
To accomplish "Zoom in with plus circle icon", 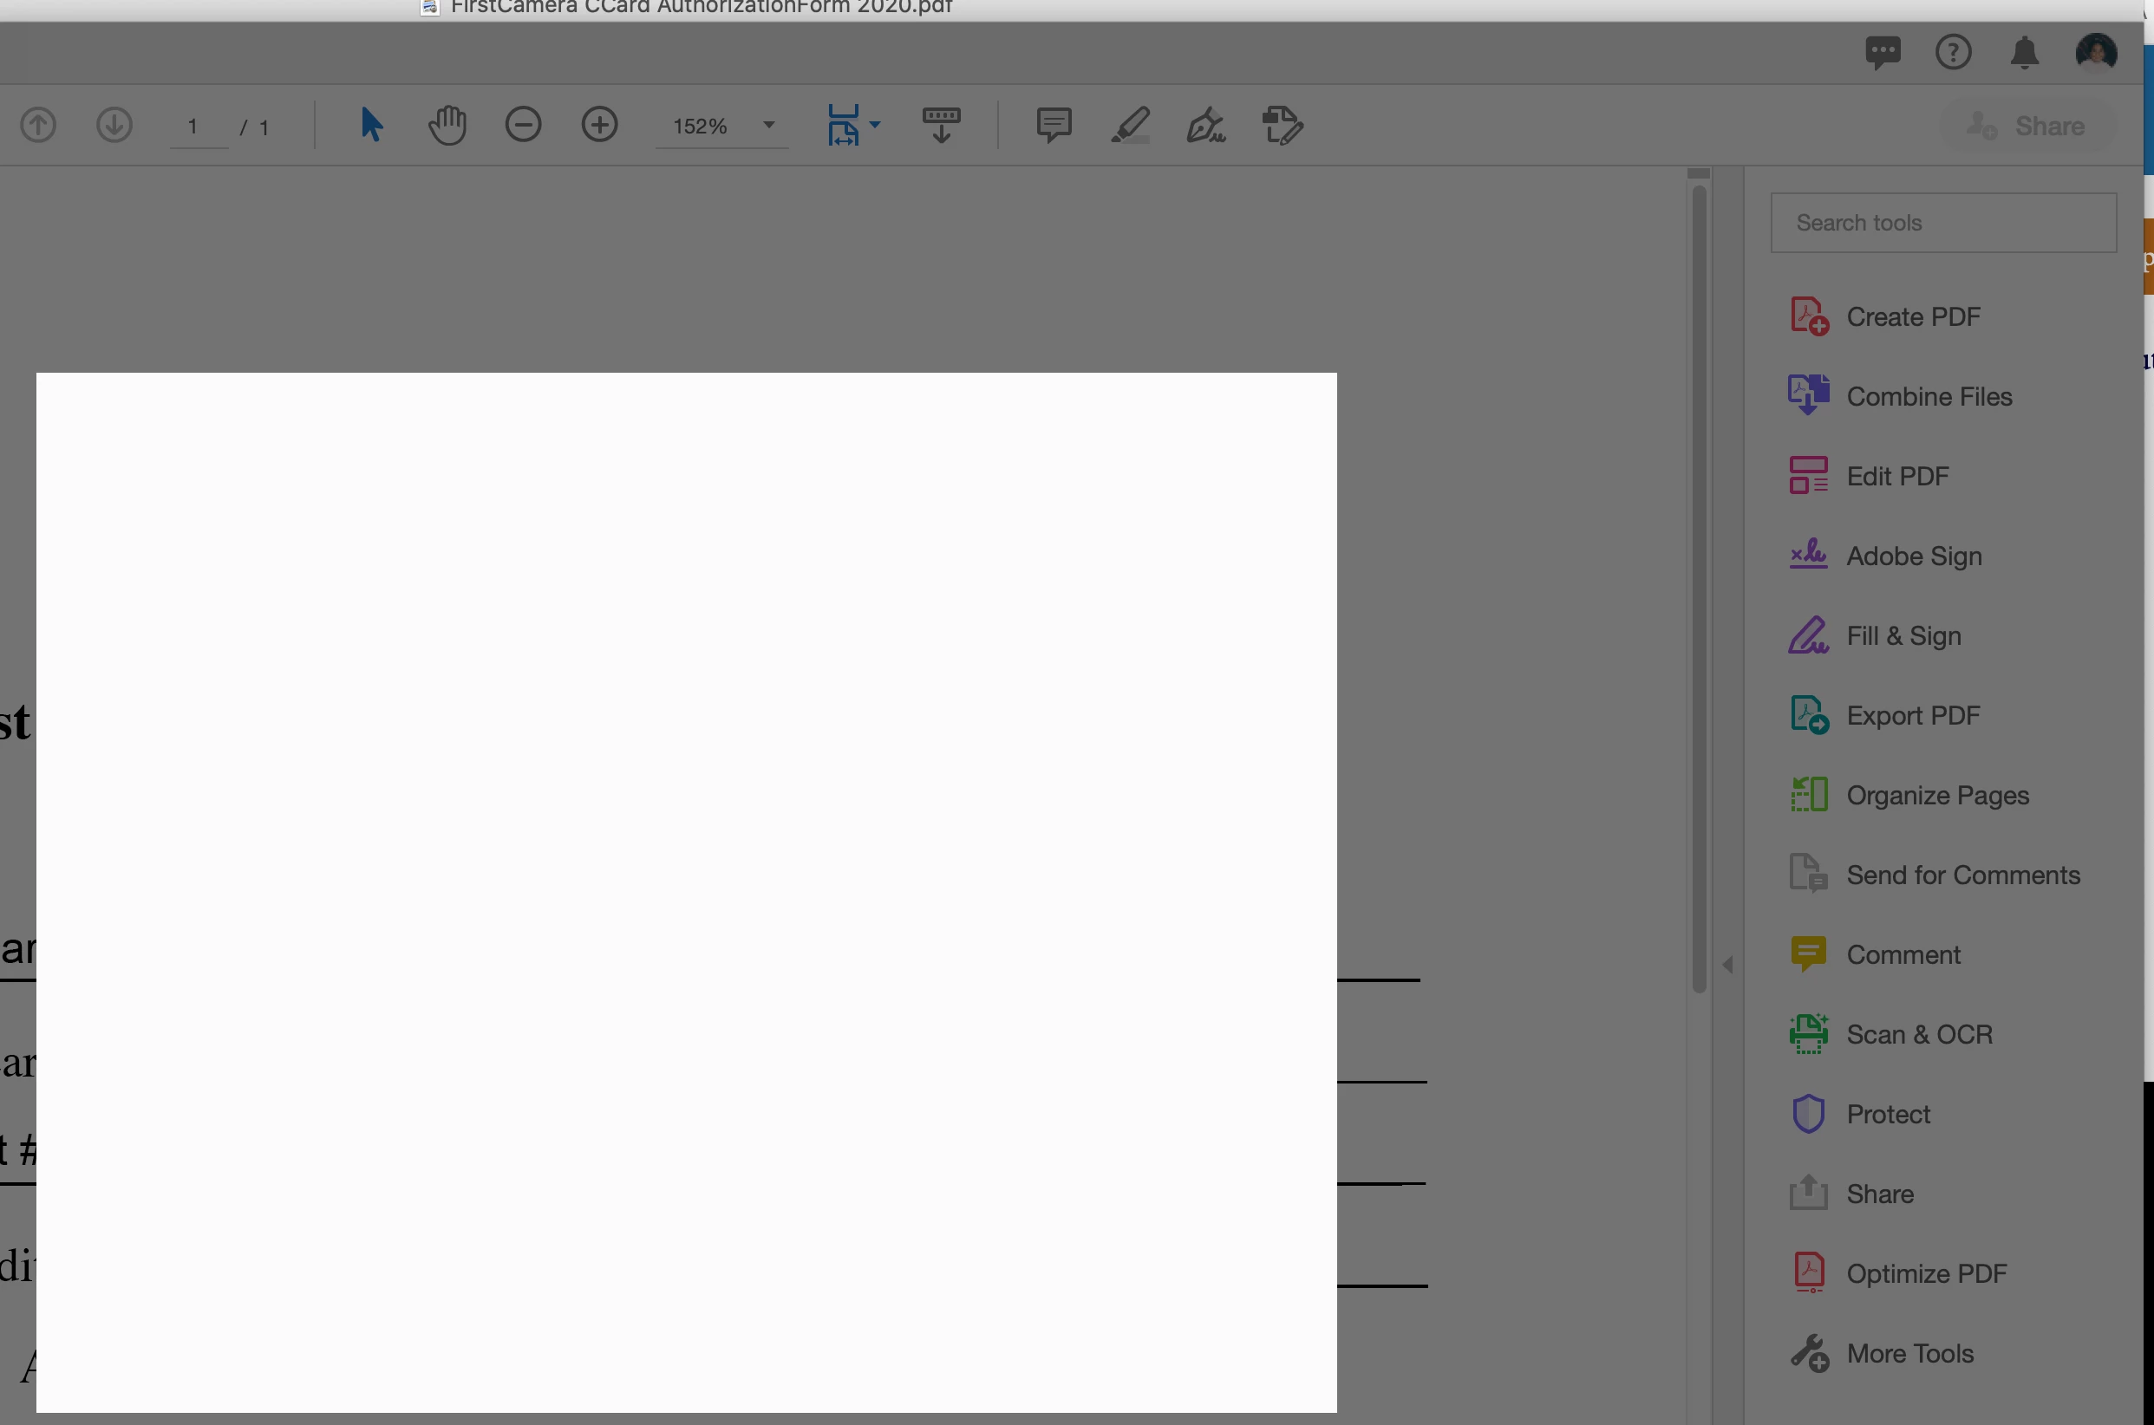I will [x=599, y=125].
